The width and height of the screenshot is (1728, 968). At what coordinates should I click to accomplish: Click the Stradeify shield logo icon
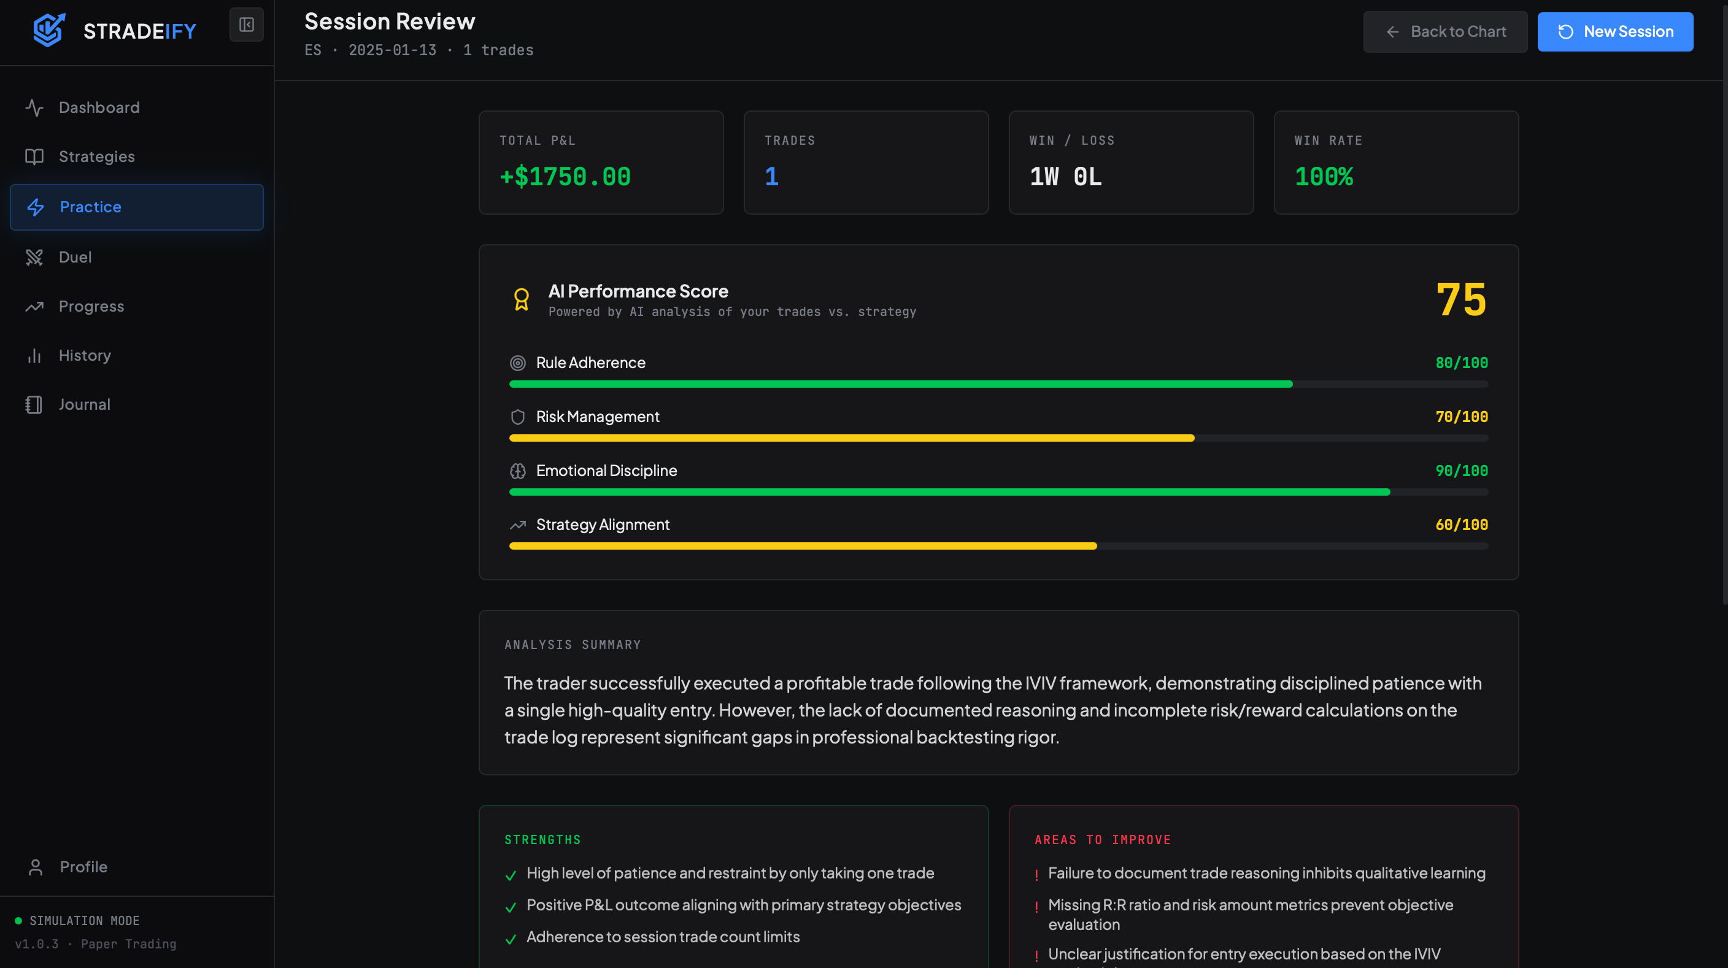click(49, 30)
